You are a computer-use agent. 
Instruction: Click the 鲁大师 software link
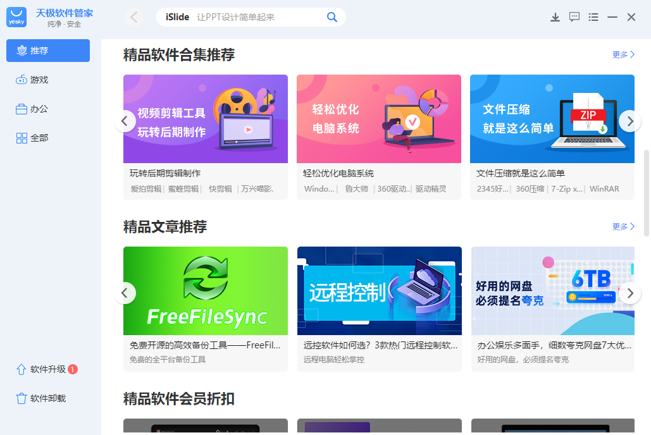click(357, 189)
